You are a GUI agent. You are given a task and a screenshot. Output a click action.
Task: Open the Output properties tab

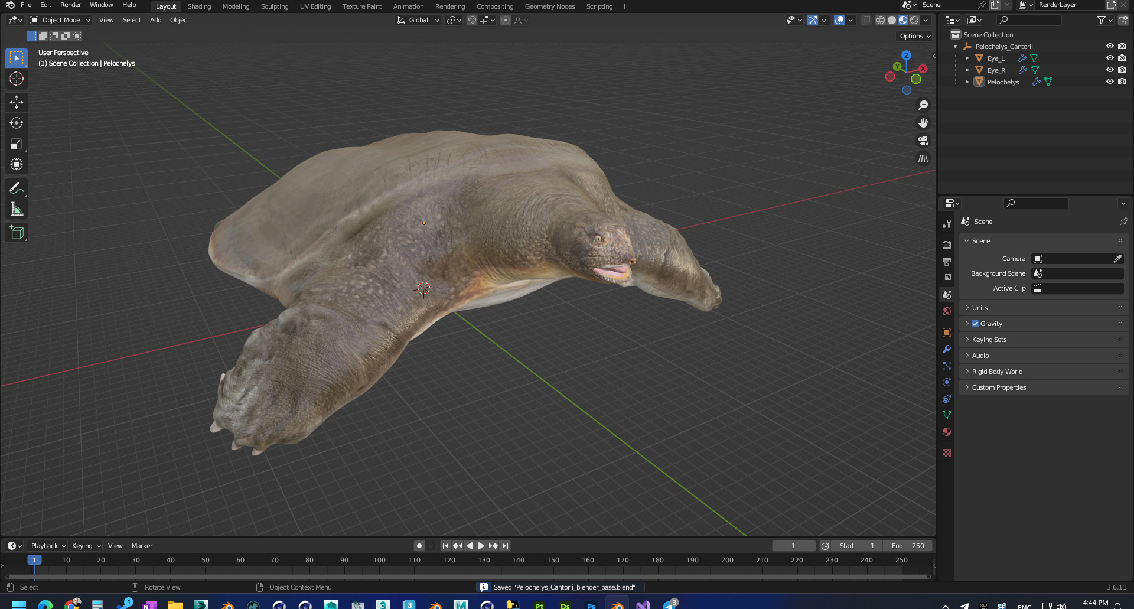pyautogui.click(x=947, y=261)
